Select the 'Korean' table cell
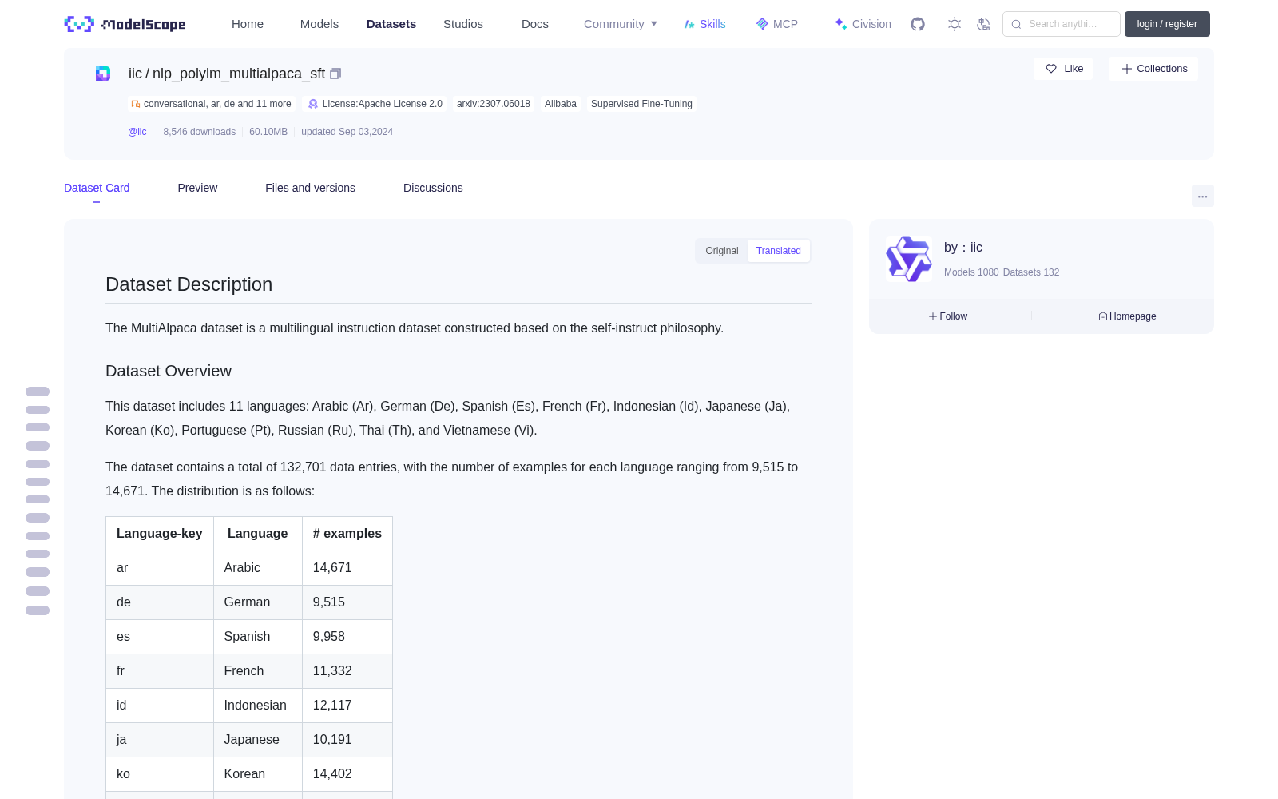 tap(257, 774)
